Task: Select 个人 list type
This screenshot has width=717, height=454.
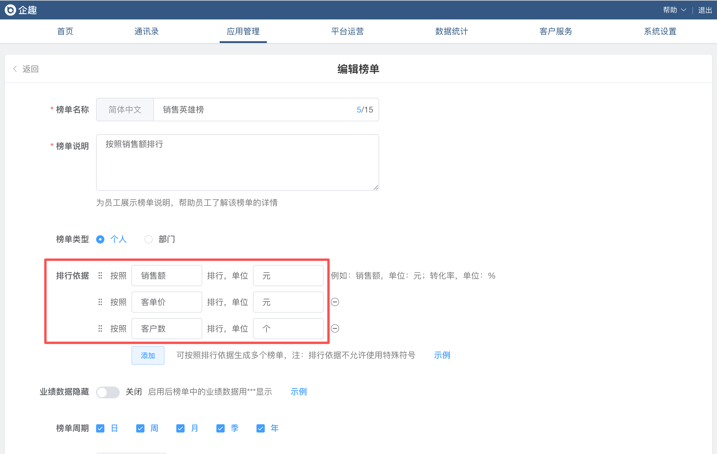Action: click(100, 239)
